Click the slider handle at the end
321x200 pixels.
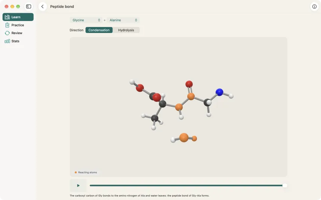click(285, 185)
